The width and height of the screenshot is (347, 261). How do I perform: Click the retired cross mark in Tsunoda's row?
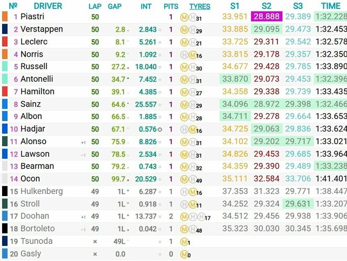tap(95, 242)
